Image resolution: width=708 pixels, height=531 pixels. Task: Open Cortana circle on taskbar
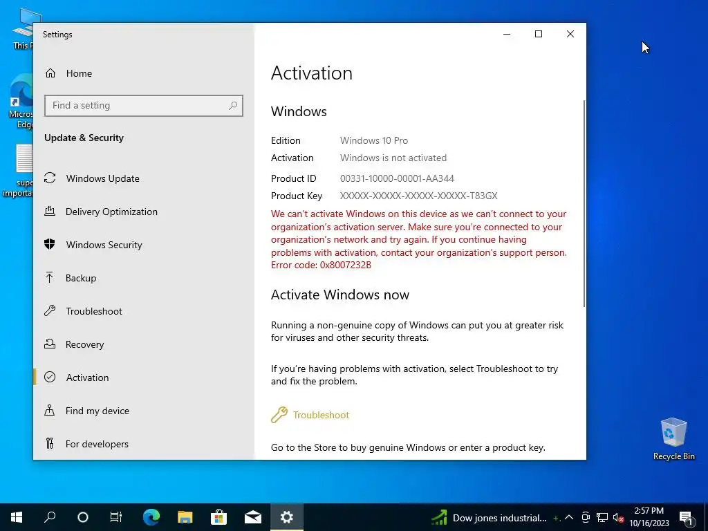click(x=83, y=517)
